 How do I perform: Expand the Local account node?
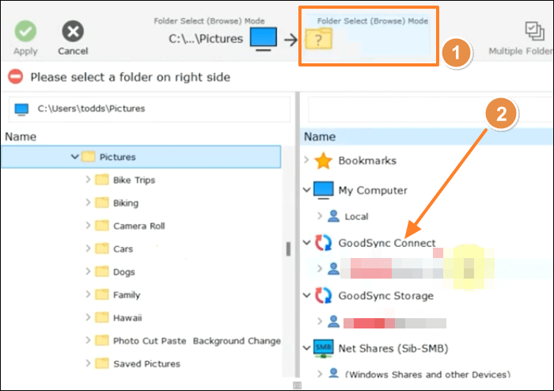(320, 216)
